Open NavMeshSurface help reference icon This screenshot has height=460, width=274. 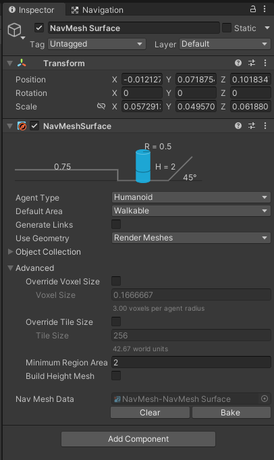[238, 126]
